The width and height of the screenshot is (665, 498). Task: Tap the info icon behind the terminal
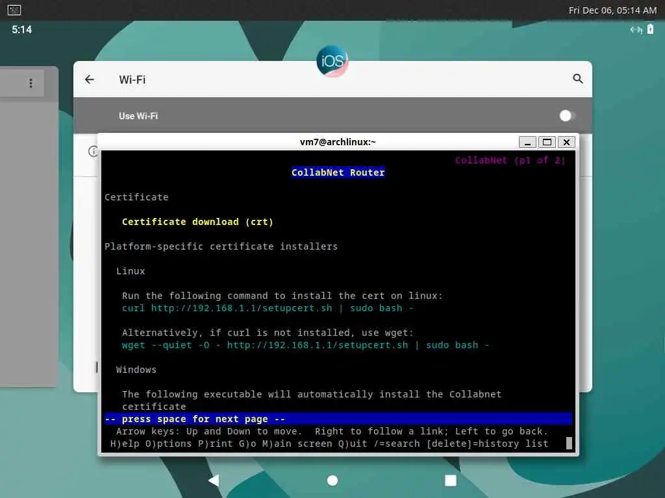[93, 151]
